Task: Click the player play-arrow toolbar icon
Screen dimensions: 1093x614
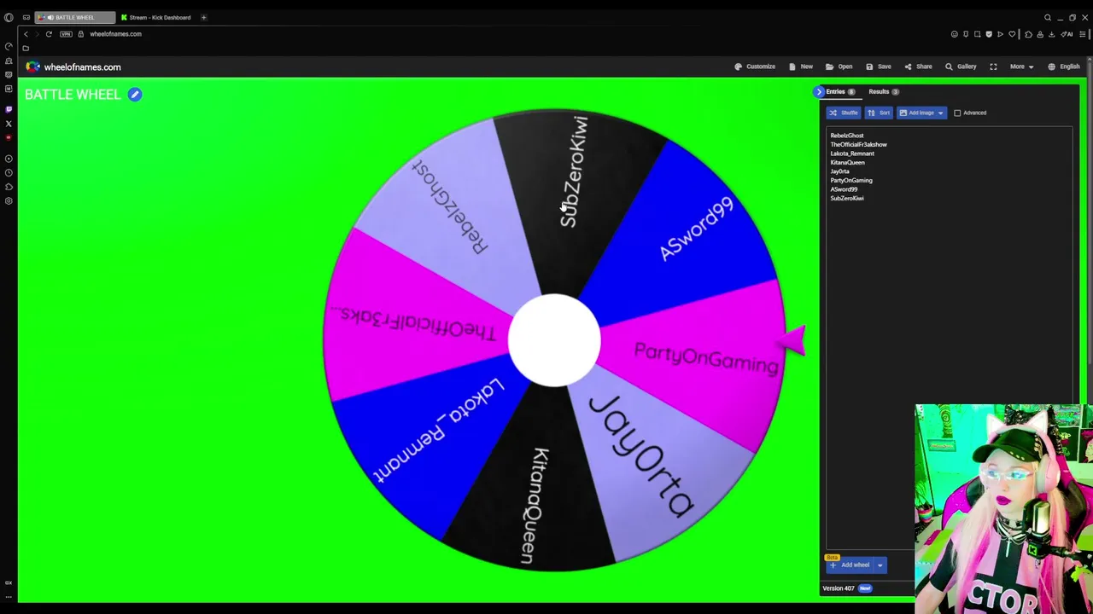Action: pyautogui.click(x=1000, y=34)
